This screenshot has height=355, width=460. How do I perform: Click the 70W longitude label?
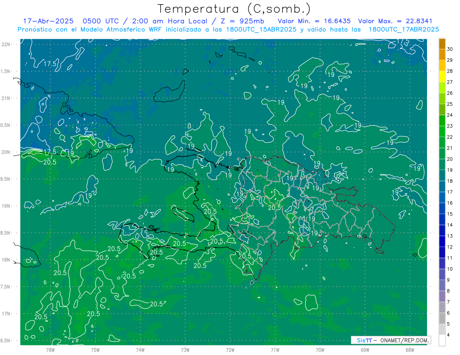(320, 350)
